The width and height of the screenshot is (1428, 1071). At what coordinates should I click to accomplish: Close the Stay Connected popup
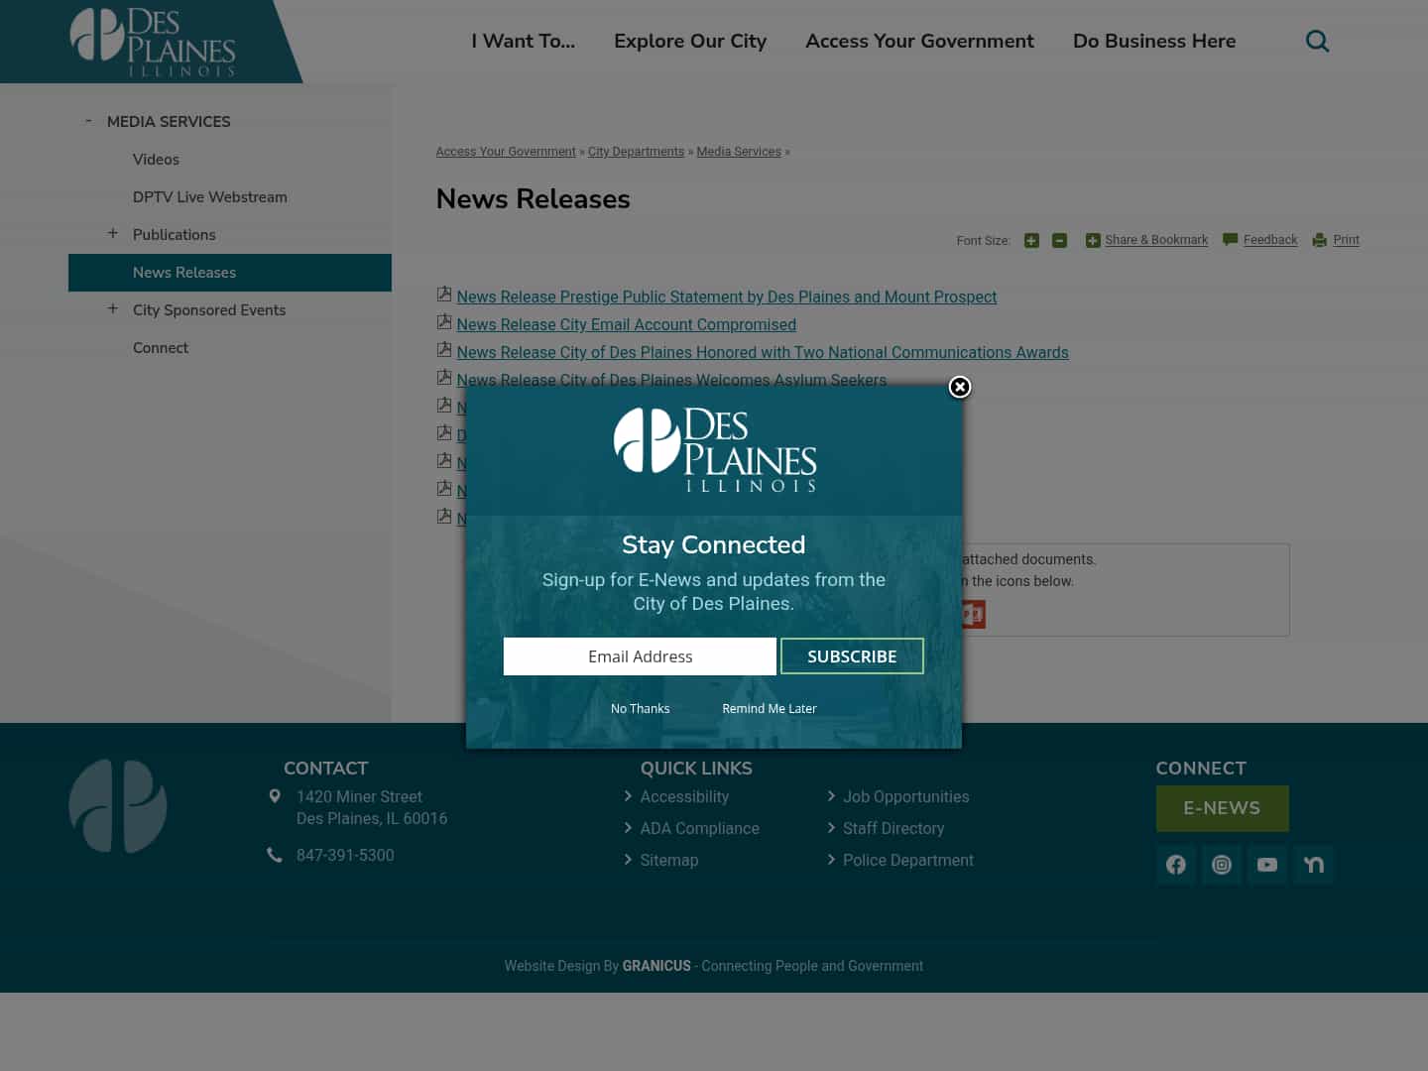(960, 387)
